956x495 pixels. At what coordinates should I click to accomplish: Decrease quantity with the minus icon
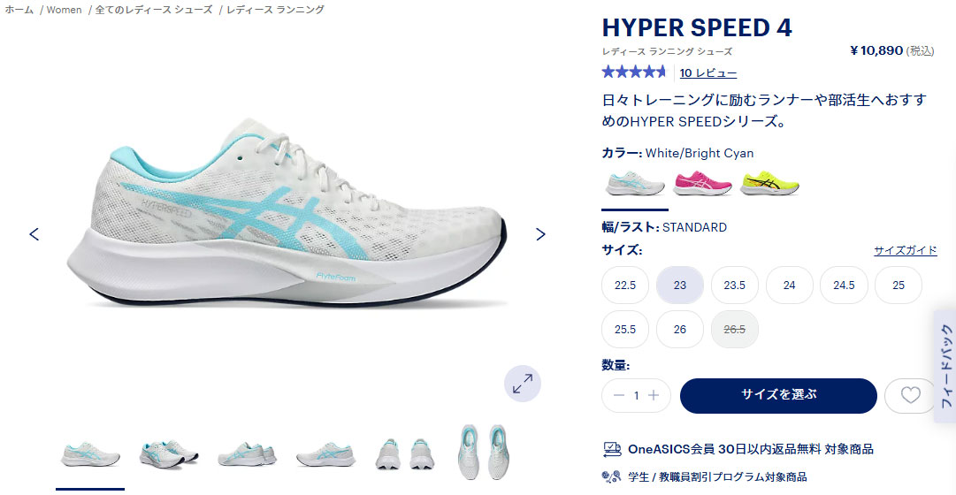click(619, 396)
